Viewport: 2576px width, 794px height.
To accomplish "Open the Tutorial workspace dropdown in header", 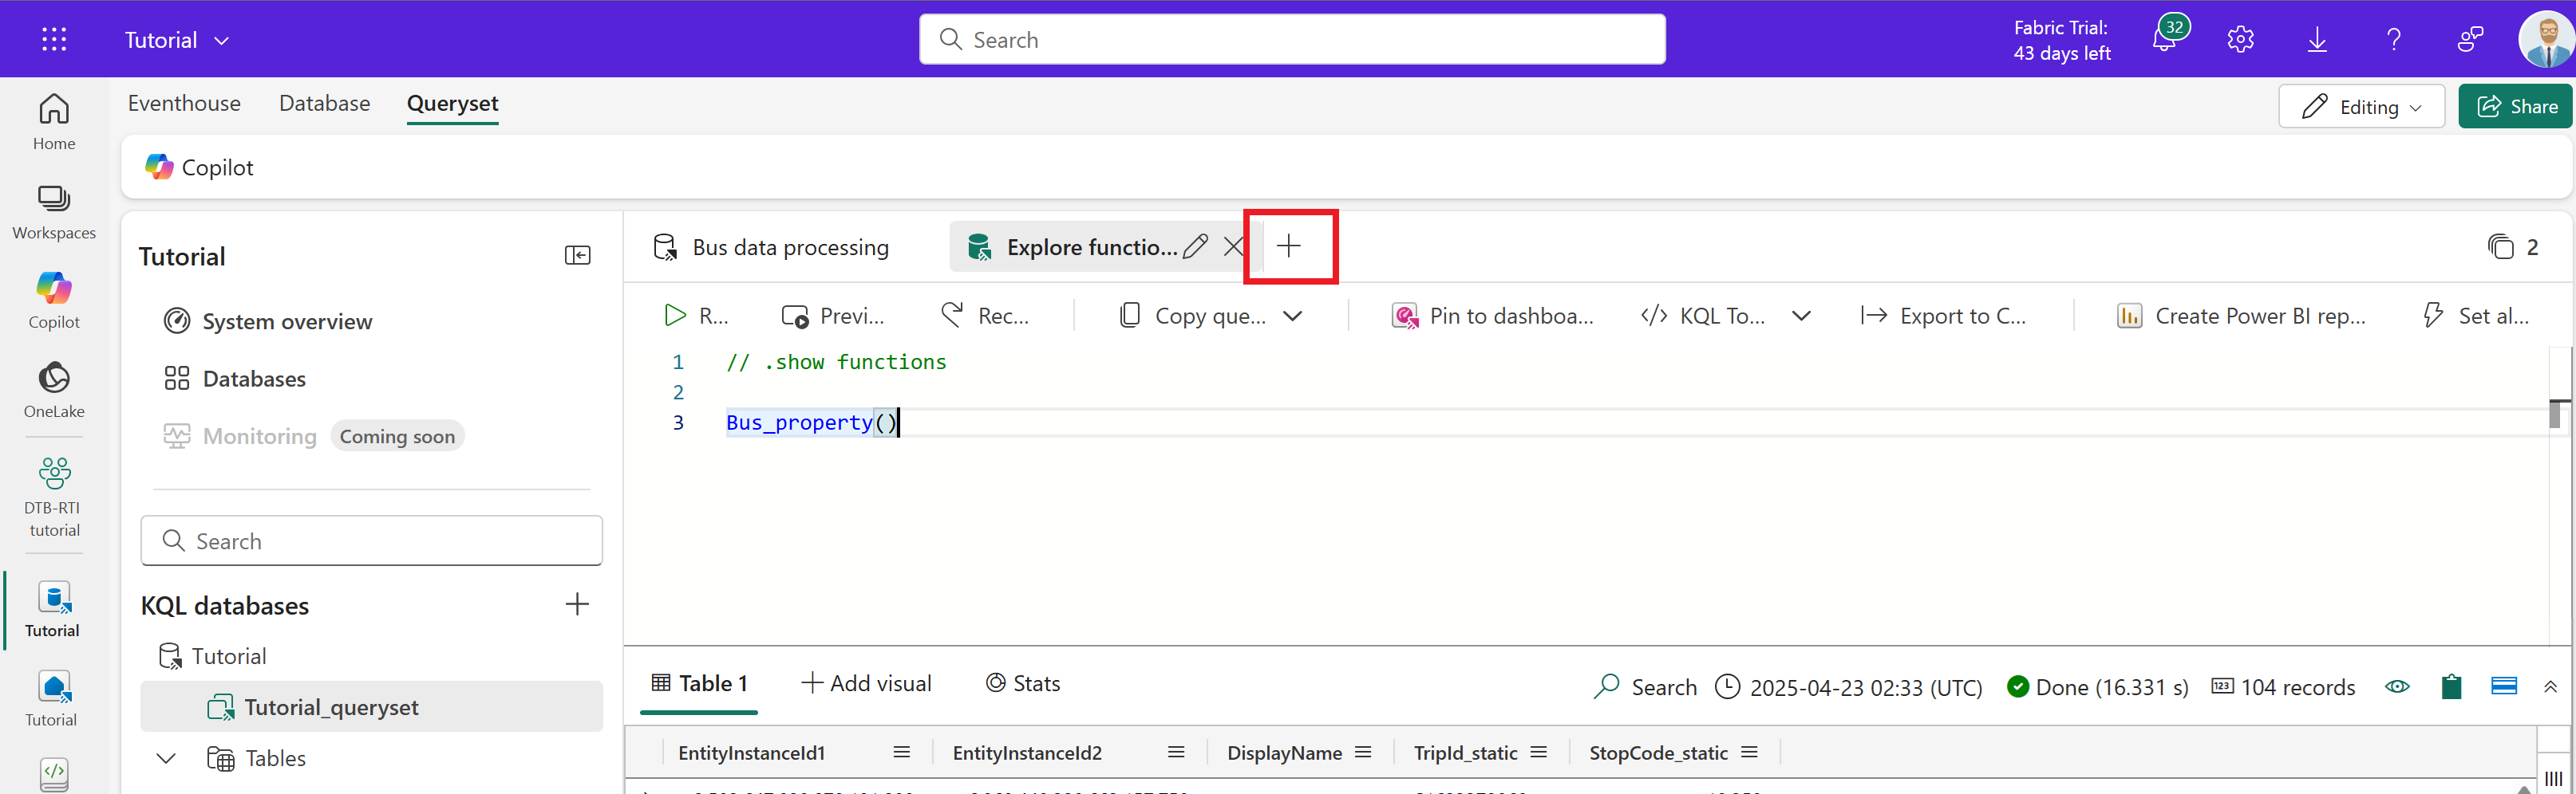I will (x=177, y=40).
